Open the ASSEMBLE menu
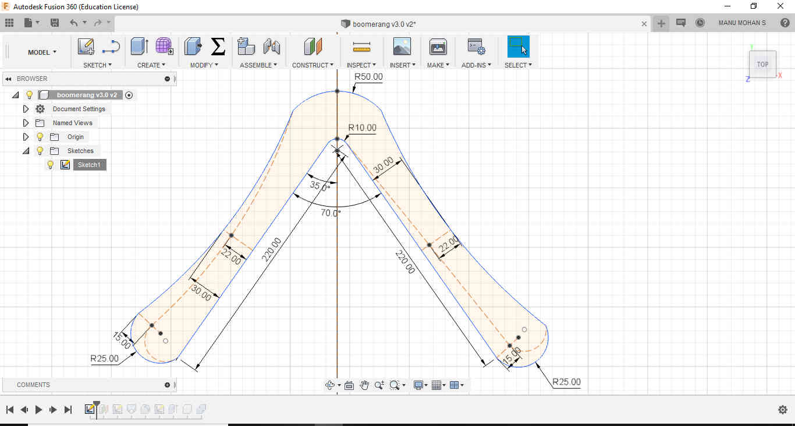The image size is (795, 426). [x=258, y=65]
